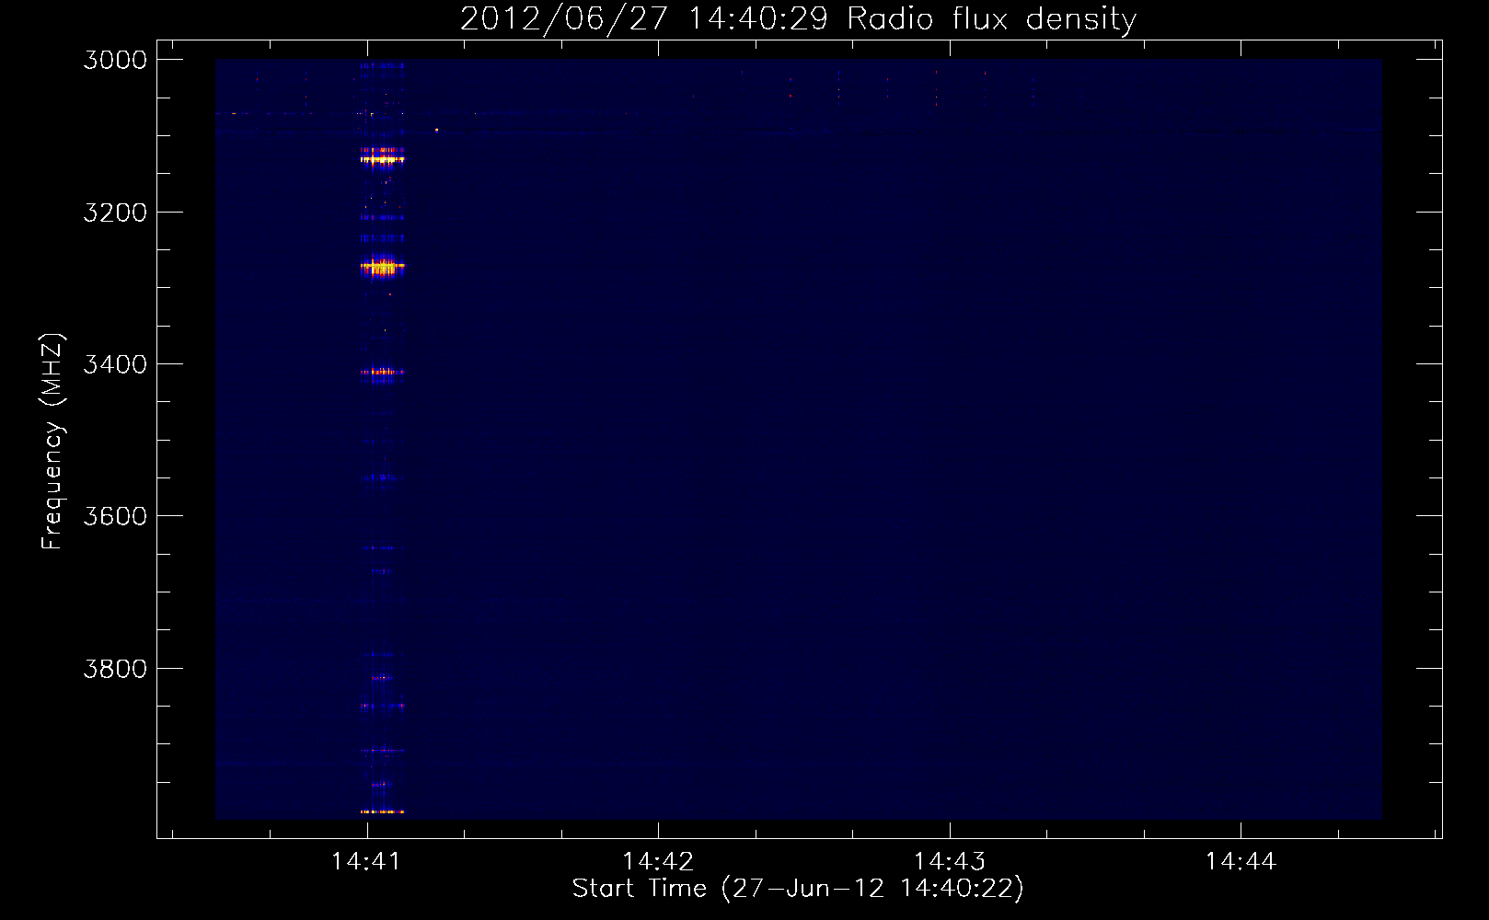Click the 3800 frequency axis label

click(x=115, y=669)
